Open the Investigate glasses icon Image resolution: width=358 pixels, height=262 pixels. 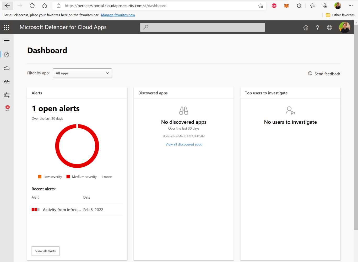[x=7, y=82]
